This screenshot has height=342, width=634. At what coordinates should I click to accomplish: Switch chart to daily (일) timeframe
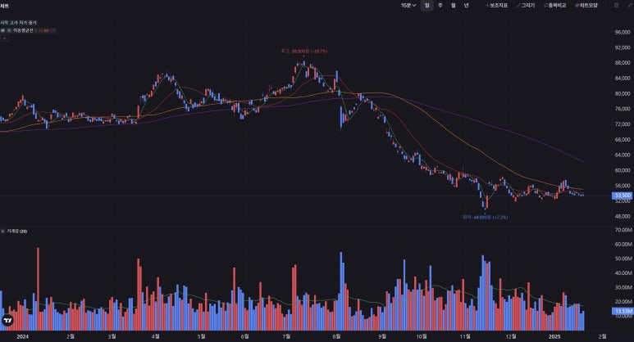(427, 5)
